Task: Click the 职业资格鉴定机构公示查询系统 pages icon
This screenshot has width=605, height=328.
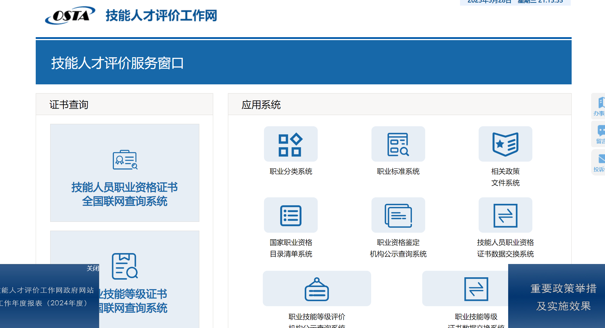Action: coord(398,215)
